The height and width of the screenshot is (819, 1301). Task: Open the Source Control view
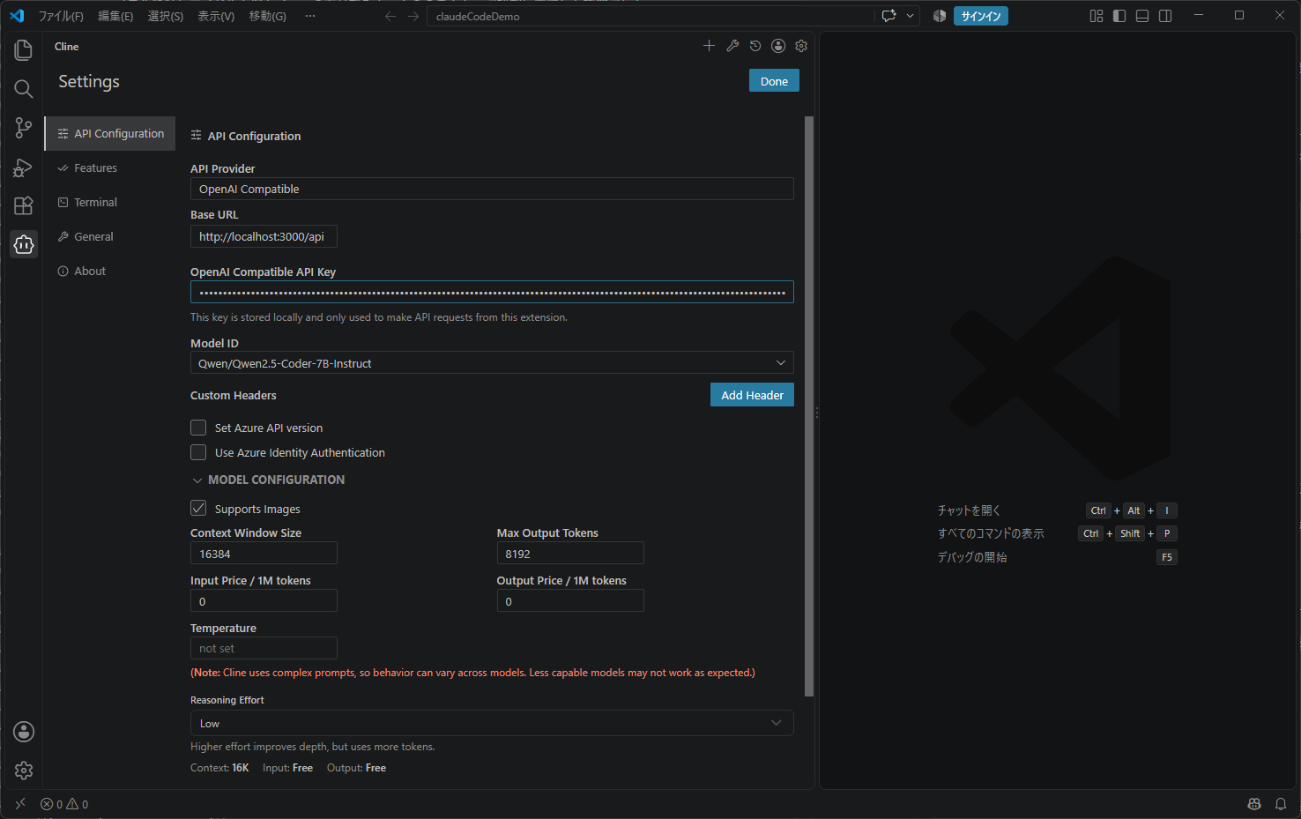click(x=24, y=128)
